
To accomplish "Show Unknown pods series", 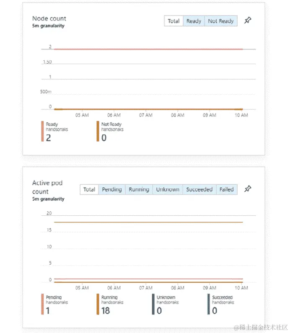I will point(168,189).
